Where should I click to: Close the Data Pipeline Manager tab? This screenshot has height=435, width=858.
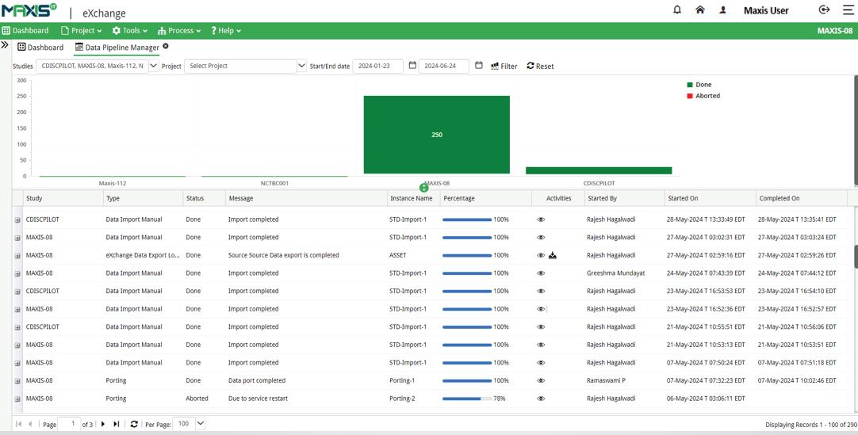[x=165, y=47]
